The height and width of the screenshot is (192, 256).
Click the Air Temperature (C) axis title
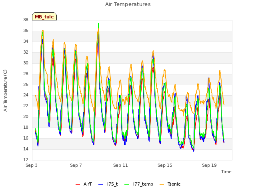click(x=5, y=90)
